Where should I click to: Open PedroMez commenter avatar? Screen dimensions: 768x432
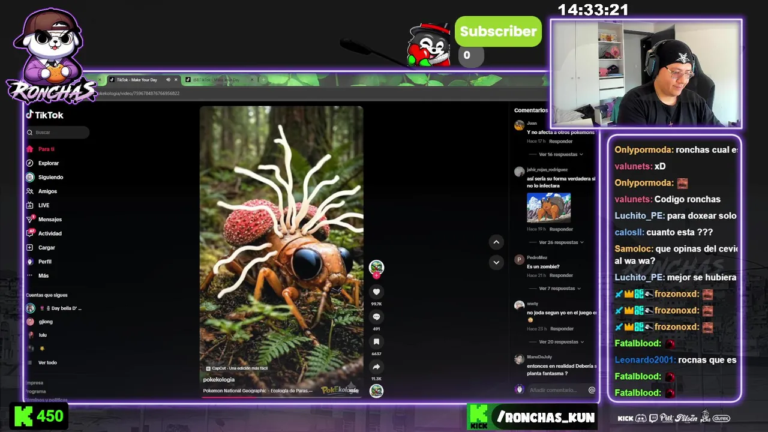tap(519, 260)
